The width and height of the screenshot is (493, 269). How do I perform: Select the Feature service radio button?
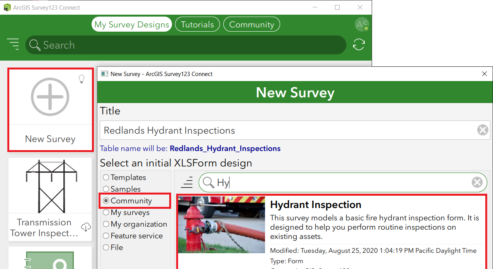(106, 236)
